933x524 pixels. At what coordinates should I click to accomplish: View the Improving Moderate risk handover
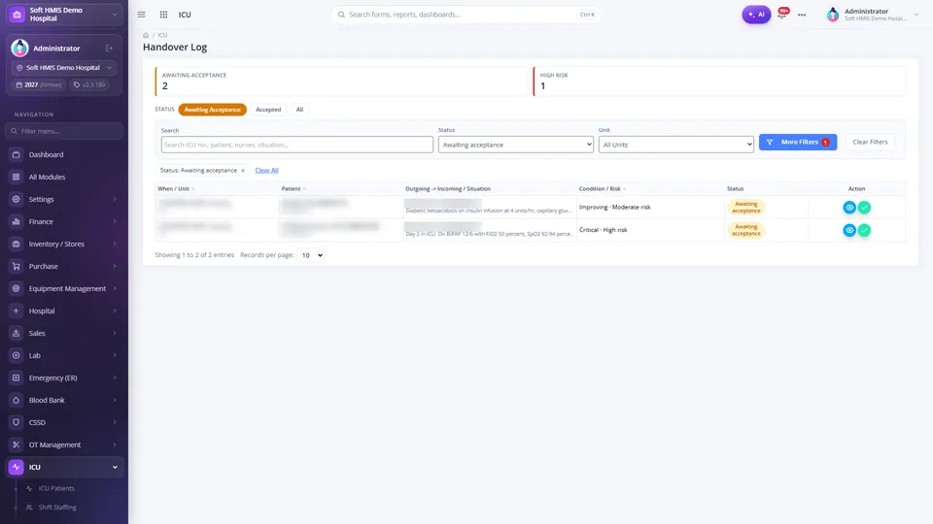pos(849,208)
